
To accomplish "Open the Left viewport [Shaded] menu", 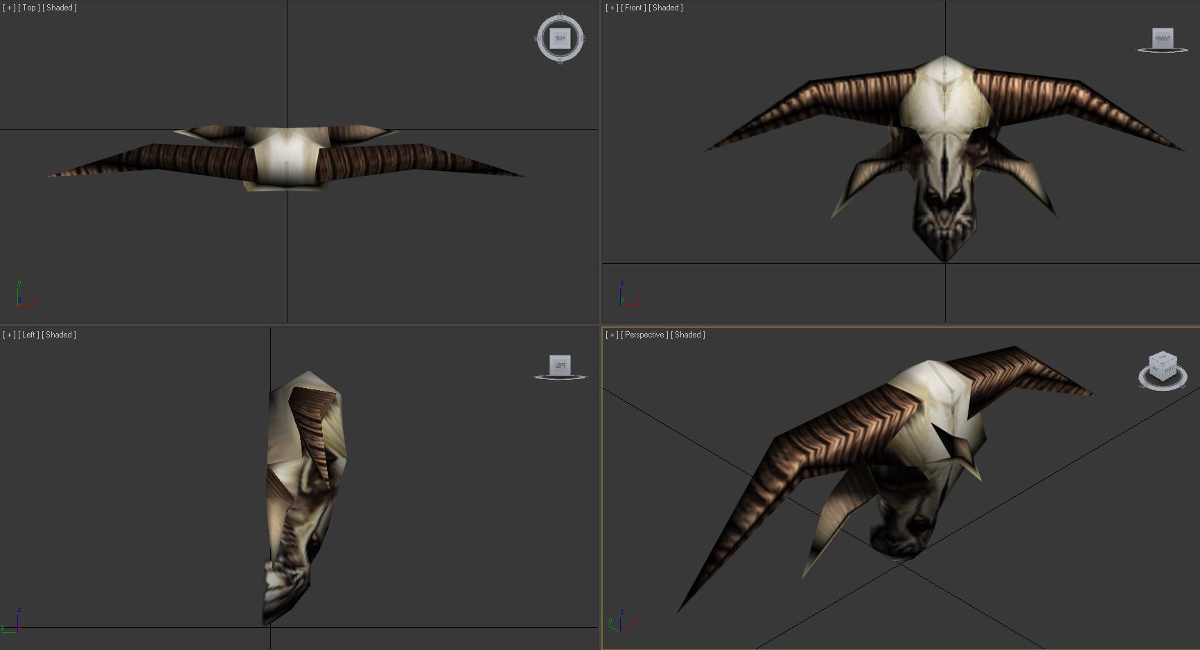I will [x=60, y=335].
